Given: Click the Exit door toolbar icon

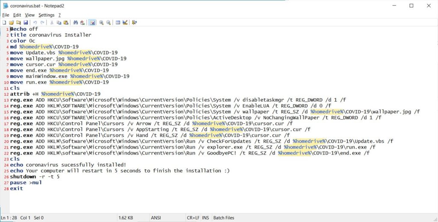Looking at the screenshot, I should tap(134, 23).
